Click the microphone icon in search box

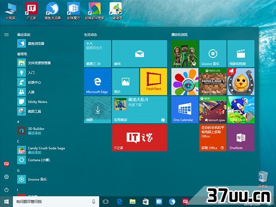(94, 201)
